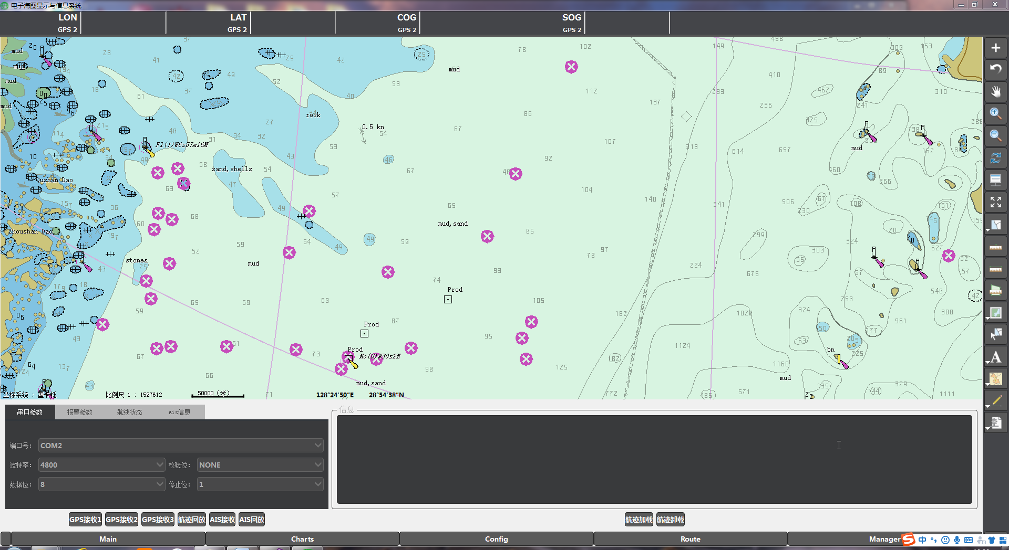
Task: Open the text label A tool
Action: 995,357
